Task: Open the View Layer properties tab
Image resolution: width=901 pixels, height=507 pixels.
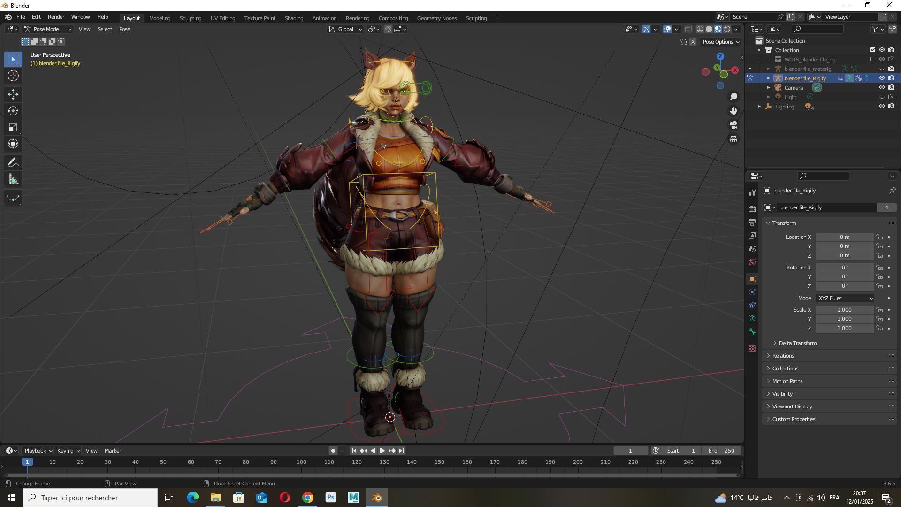Action: (752, 235)
